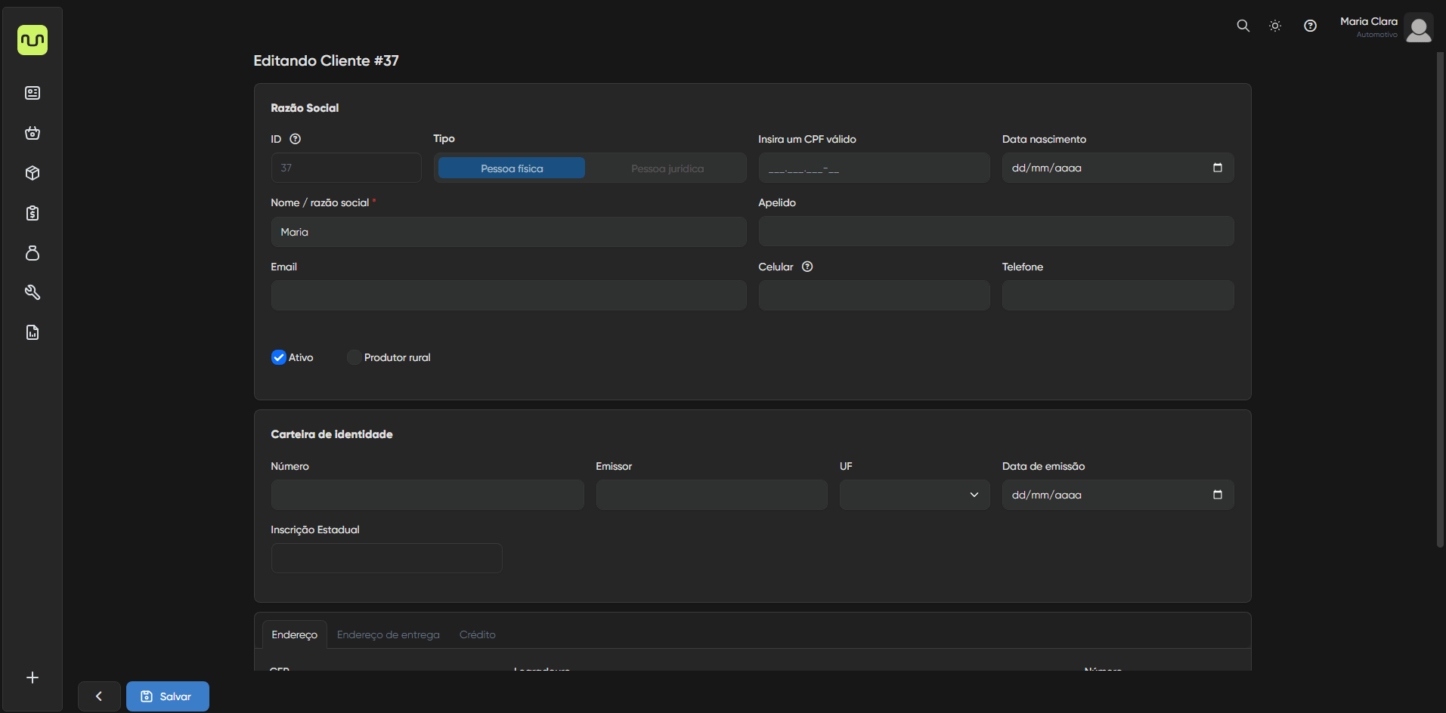Expand the UF dropdown
This screenshot has height=713, width=1446.
[x=914, y=495]
